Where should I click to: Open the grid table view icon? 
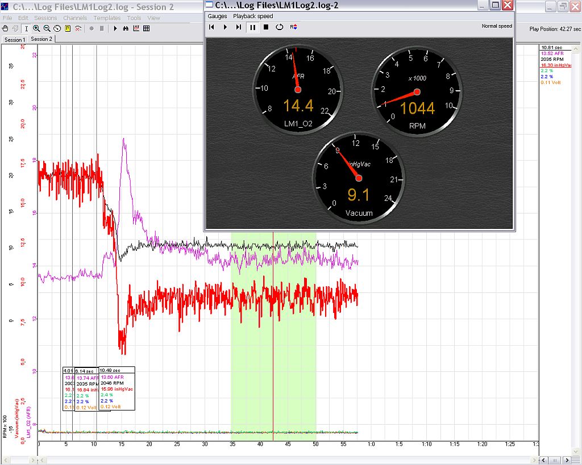tap(146, 28)
